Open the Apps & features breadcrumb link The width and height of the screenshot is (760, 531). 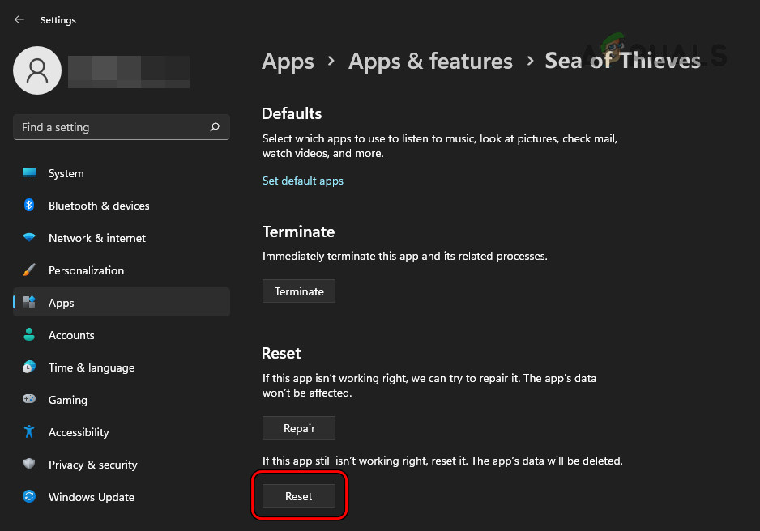click(x=430, y=61)
